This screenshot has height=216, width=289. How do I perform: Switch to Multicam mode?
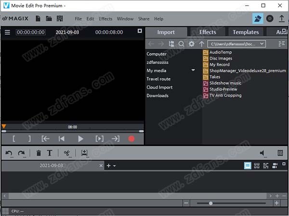[275, 166]
